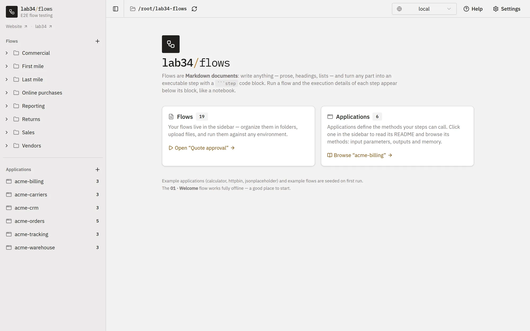Open folder icon beside /root/lab34-flows

[x=133, y=9]
